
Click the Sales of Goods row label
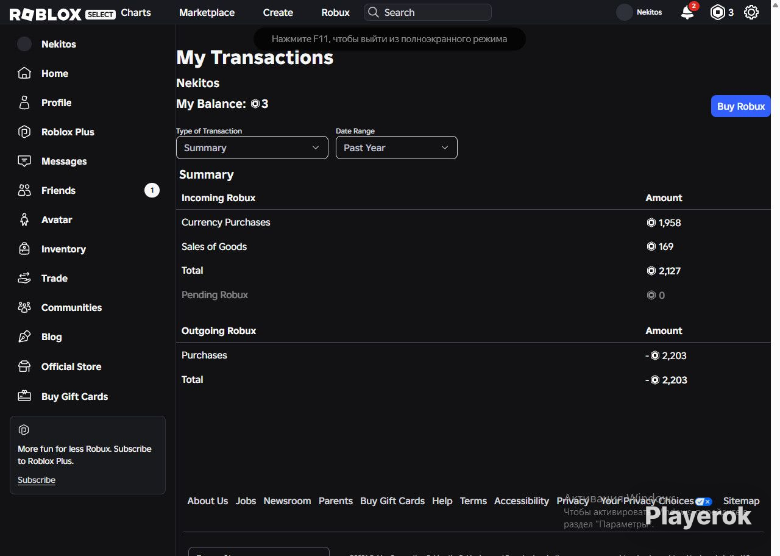point(214,247)
